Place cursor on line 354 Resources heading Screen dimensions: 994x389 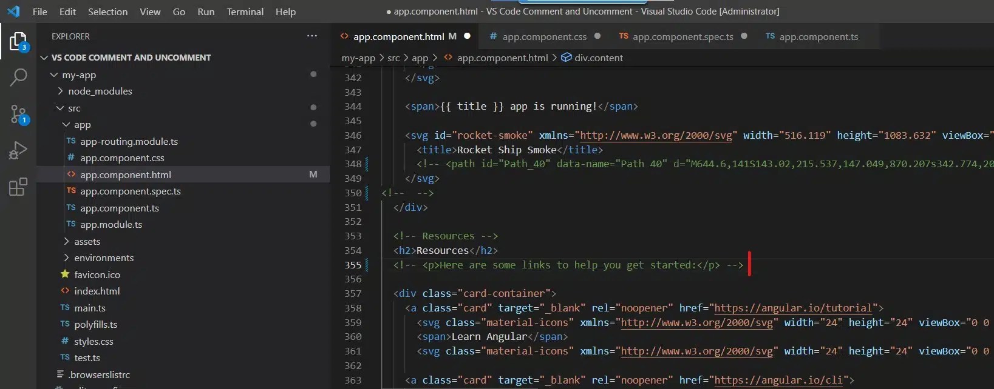pyautogui.click(x=442, y=250)
